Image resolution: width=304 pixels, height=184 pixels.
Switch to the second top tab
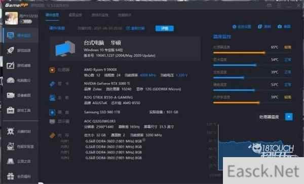pyautogui.click(x=75, y=15)
